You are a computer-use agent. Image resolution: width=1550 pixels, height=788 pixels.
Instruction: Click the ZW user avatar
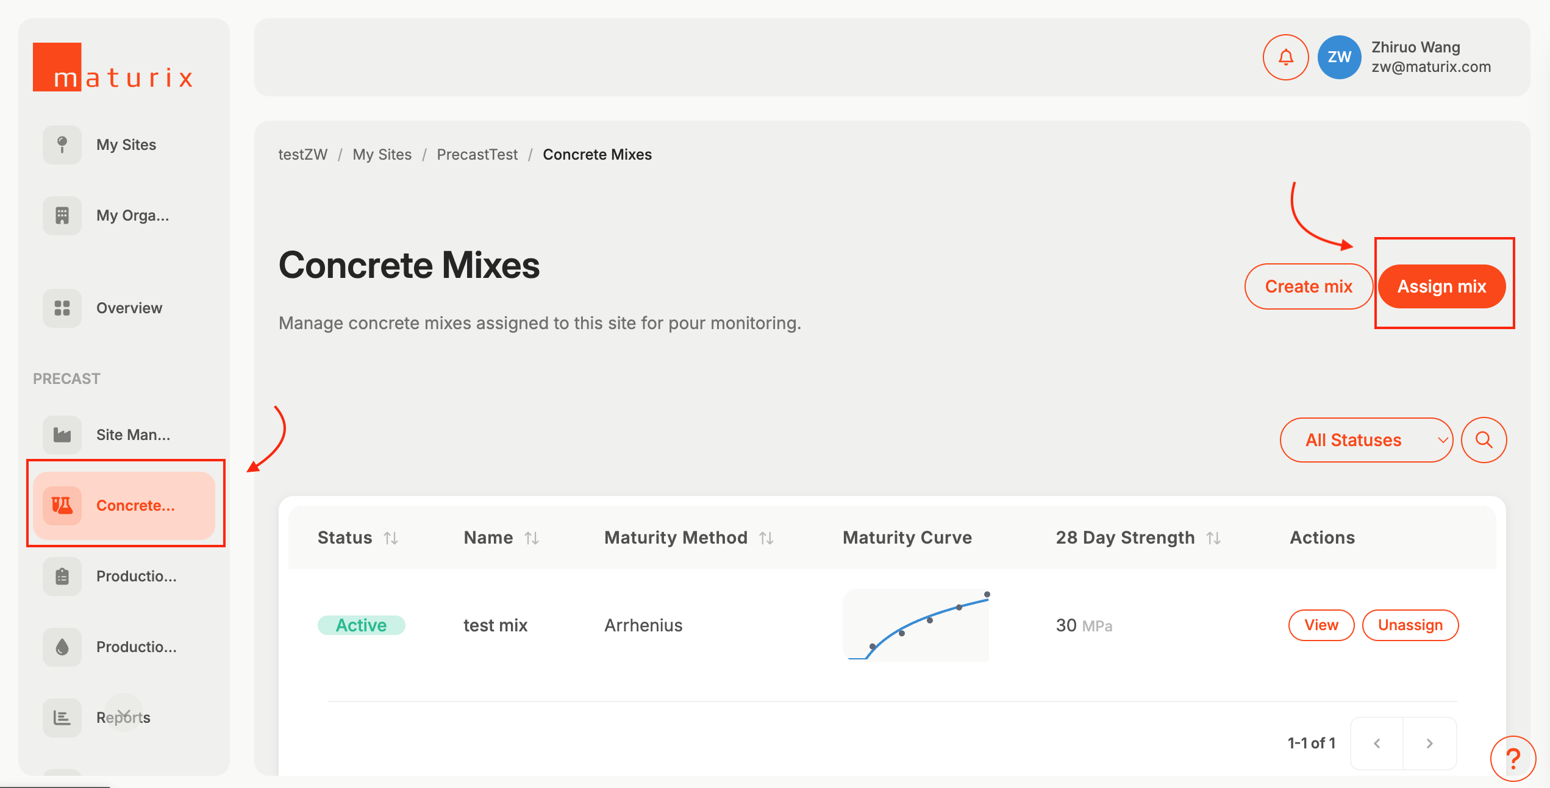tap(1339, 57)
